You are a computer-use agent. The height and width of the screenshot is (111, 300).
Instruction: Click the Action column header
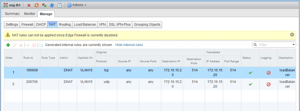click(68, 58)
